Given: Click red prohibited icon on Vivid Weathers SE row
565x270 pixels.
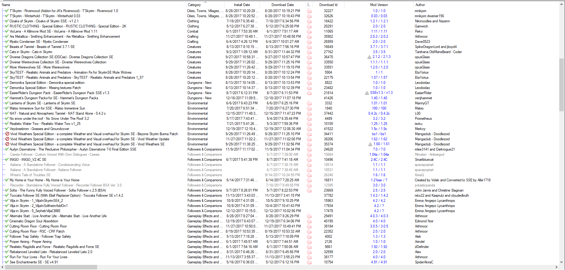Looking at the screenshot, I should click(8, 144).
